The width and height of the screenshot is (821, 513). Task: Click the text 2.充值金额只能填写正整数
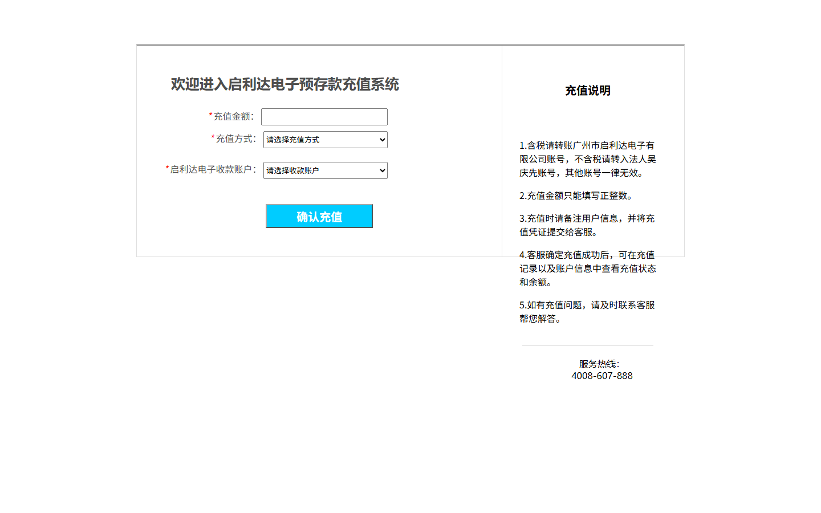coord(576,196)
